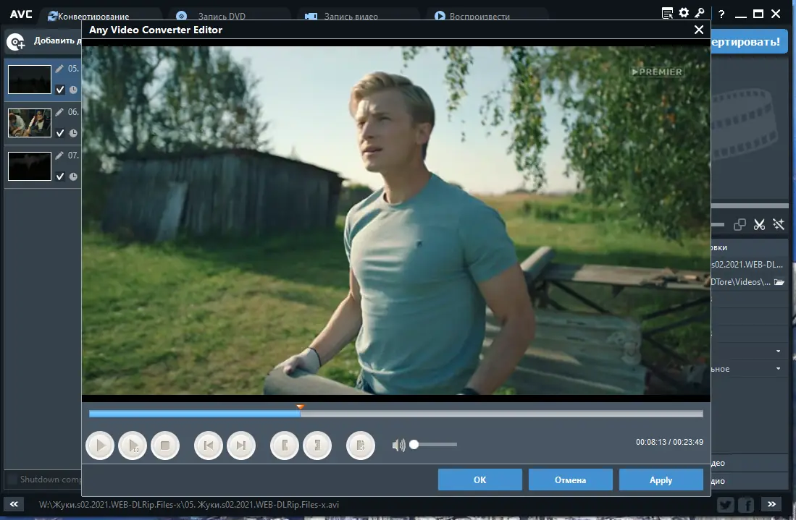Click the double-right arrows at bottom right
Viewport: 796px width, 520px height.
(771, 504)
